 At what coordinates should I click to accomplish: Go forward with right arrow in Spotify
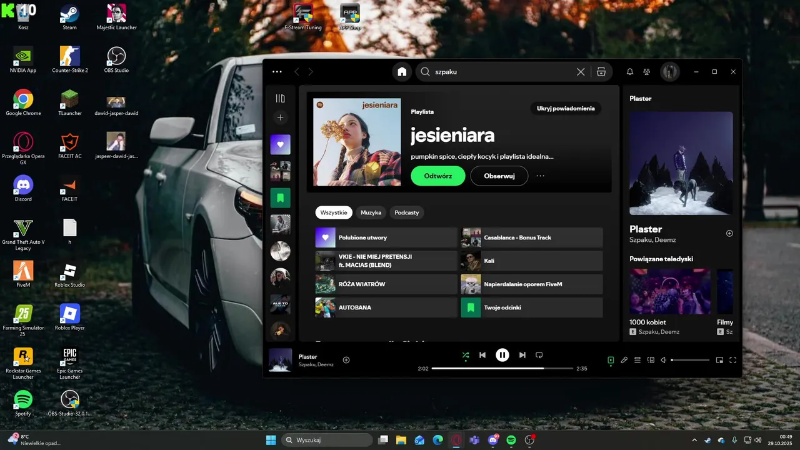(311, 72)
